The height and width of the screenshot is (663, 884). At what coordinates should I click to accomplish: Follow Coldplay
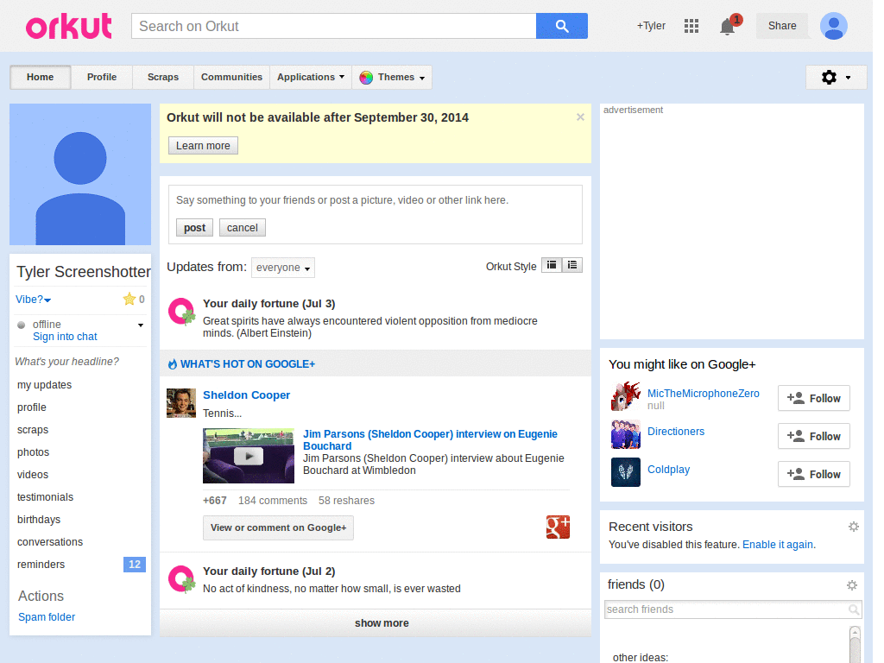813,474
